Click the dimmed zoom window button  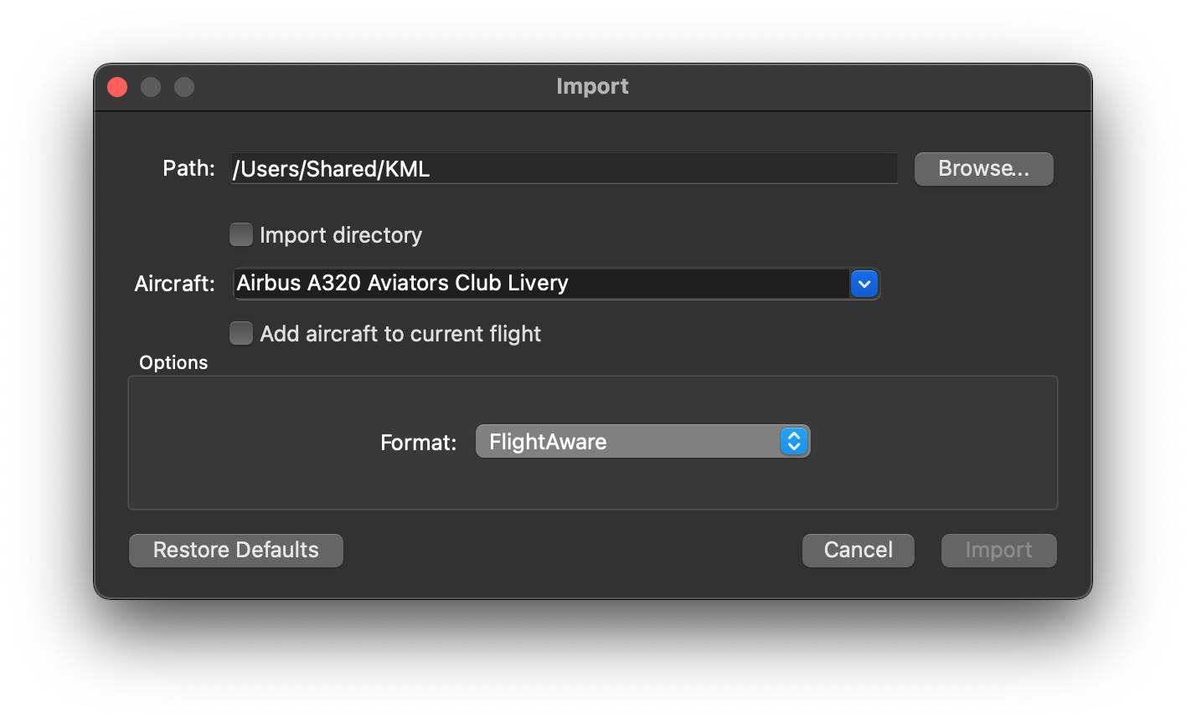184,87
